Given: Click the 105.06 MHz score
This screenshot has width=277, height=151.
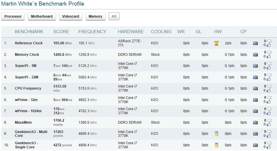Looking at the screenshot, I should click(63, 43).
